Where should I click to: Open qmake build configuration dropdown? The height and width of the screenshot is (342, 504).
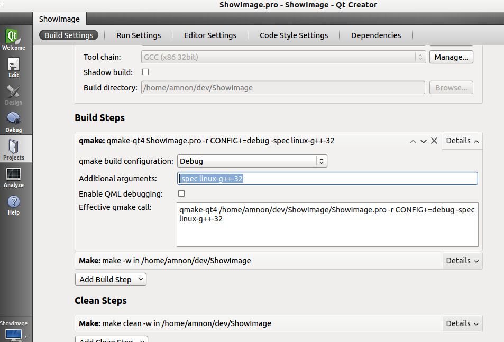[x=252, y=161]
